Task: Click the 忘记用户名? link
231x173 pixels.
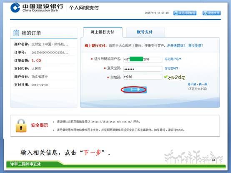Action: click(173, 59)
